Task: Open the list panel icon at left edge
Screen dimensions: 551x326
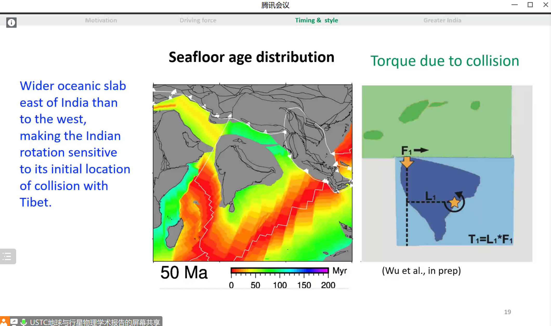Action: click(x=8, y=256)
